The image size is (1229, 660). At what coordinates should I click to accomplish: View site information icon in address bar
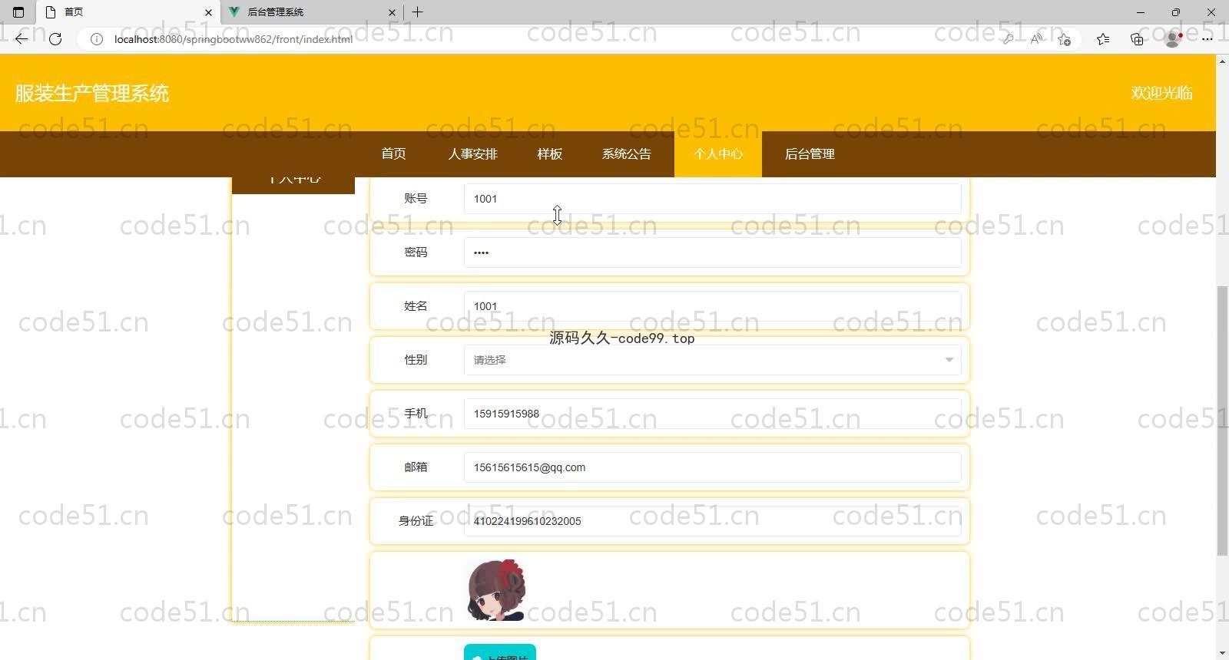(97, 39)
